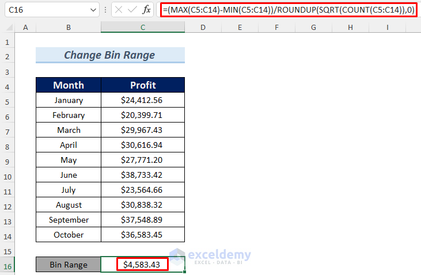Click the Insert Function fx icon

146,10
